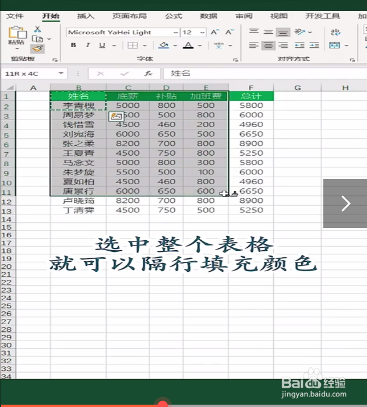
Task: Go to next slide with right arrow
Action: coord(345,203)
